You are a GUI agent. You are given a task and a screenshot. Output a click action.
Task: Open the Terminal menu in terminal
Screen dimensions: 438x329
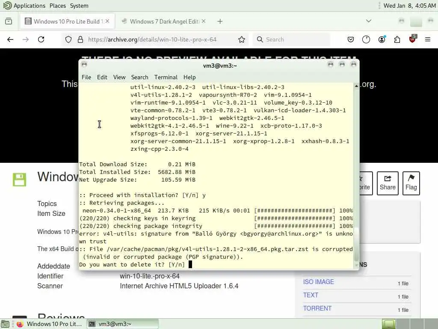tap(166, 77)
